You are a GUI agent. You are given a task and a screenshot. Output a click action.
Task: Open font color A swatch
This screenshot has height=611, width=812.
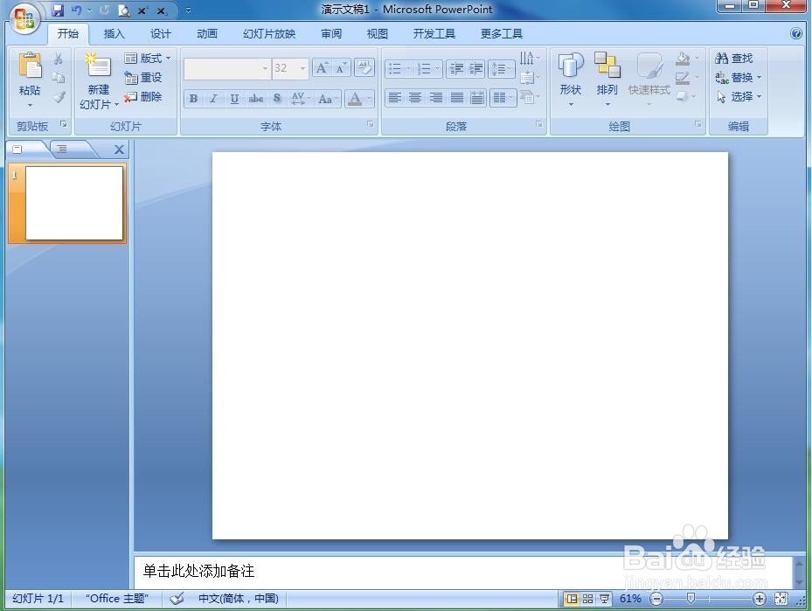pyautogui.click(x=355, y=99)
